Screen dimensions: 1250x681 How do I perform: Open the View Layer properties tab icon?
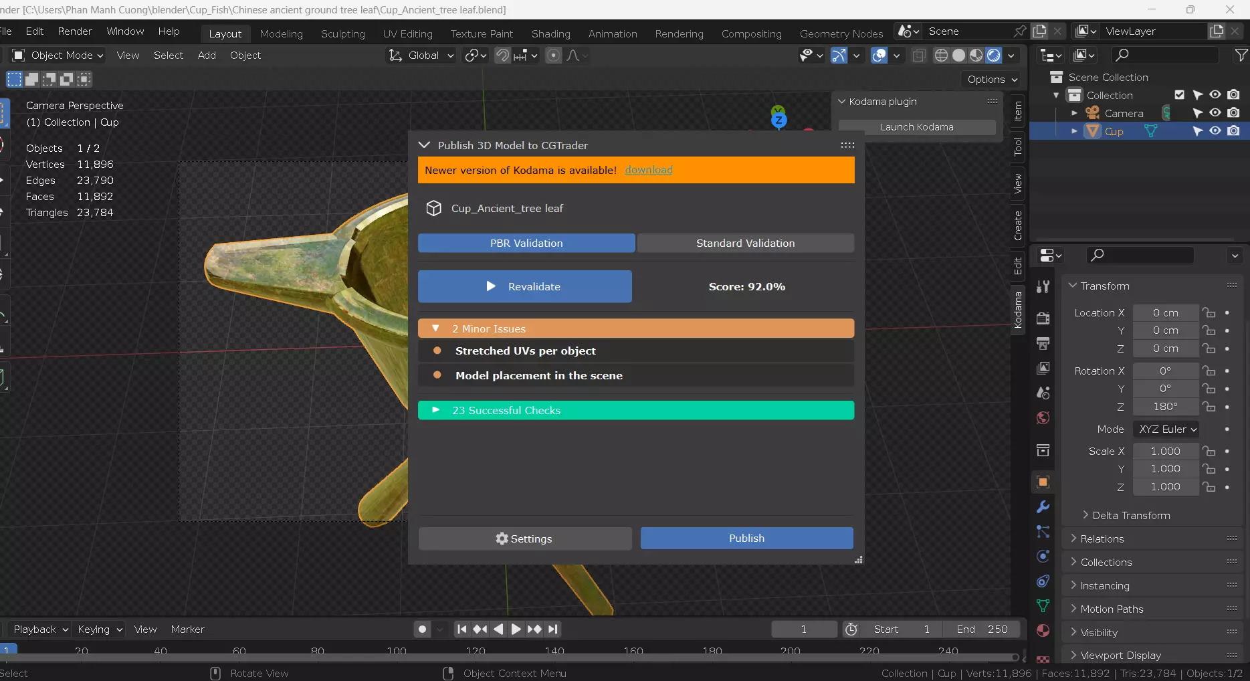click(1043, 369)
